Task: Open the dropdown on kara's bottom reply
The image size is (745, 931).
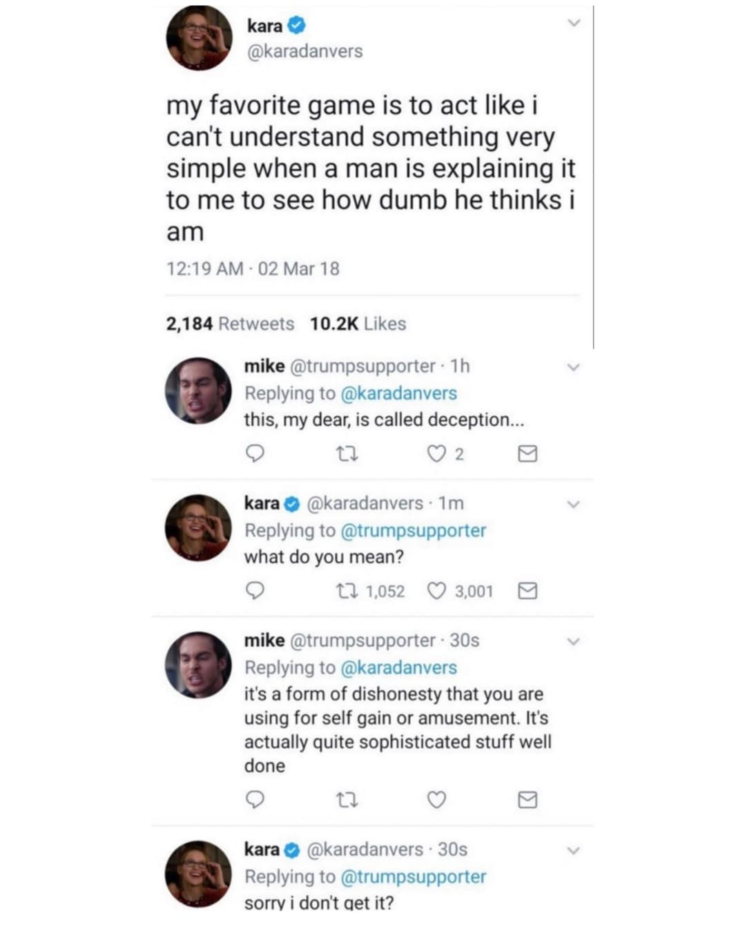Action: 574,852
